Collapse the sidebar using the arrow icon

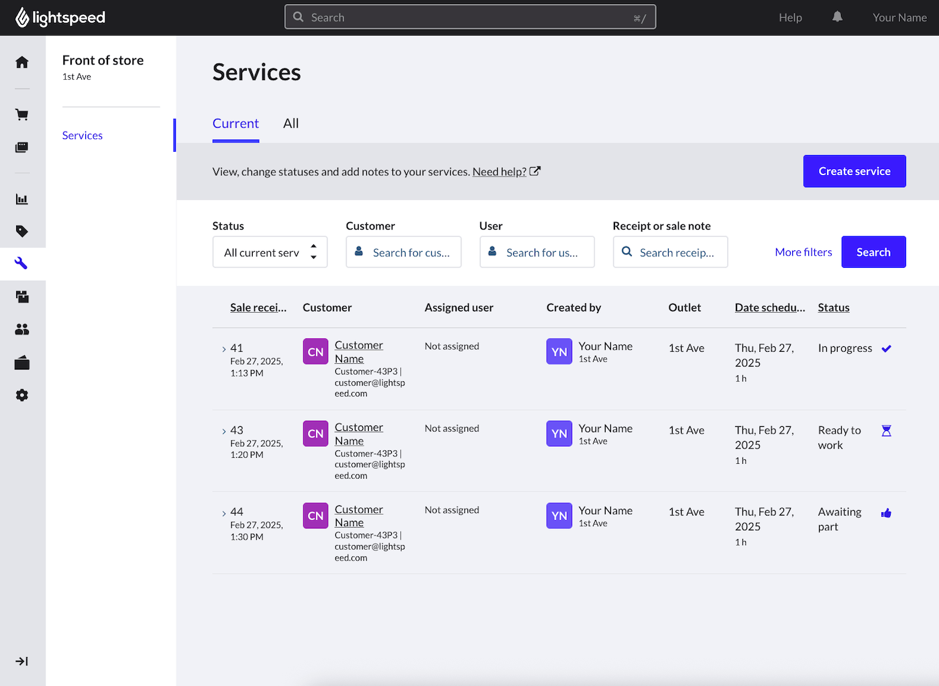21,661
